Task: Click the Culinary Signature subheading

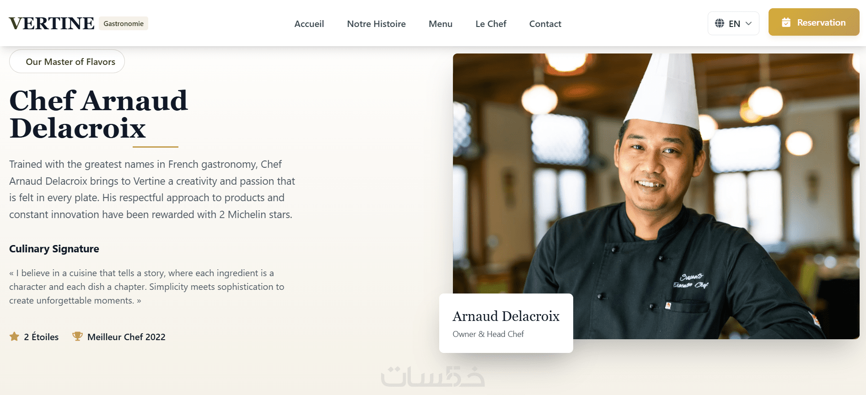Action: pos(54,249)
